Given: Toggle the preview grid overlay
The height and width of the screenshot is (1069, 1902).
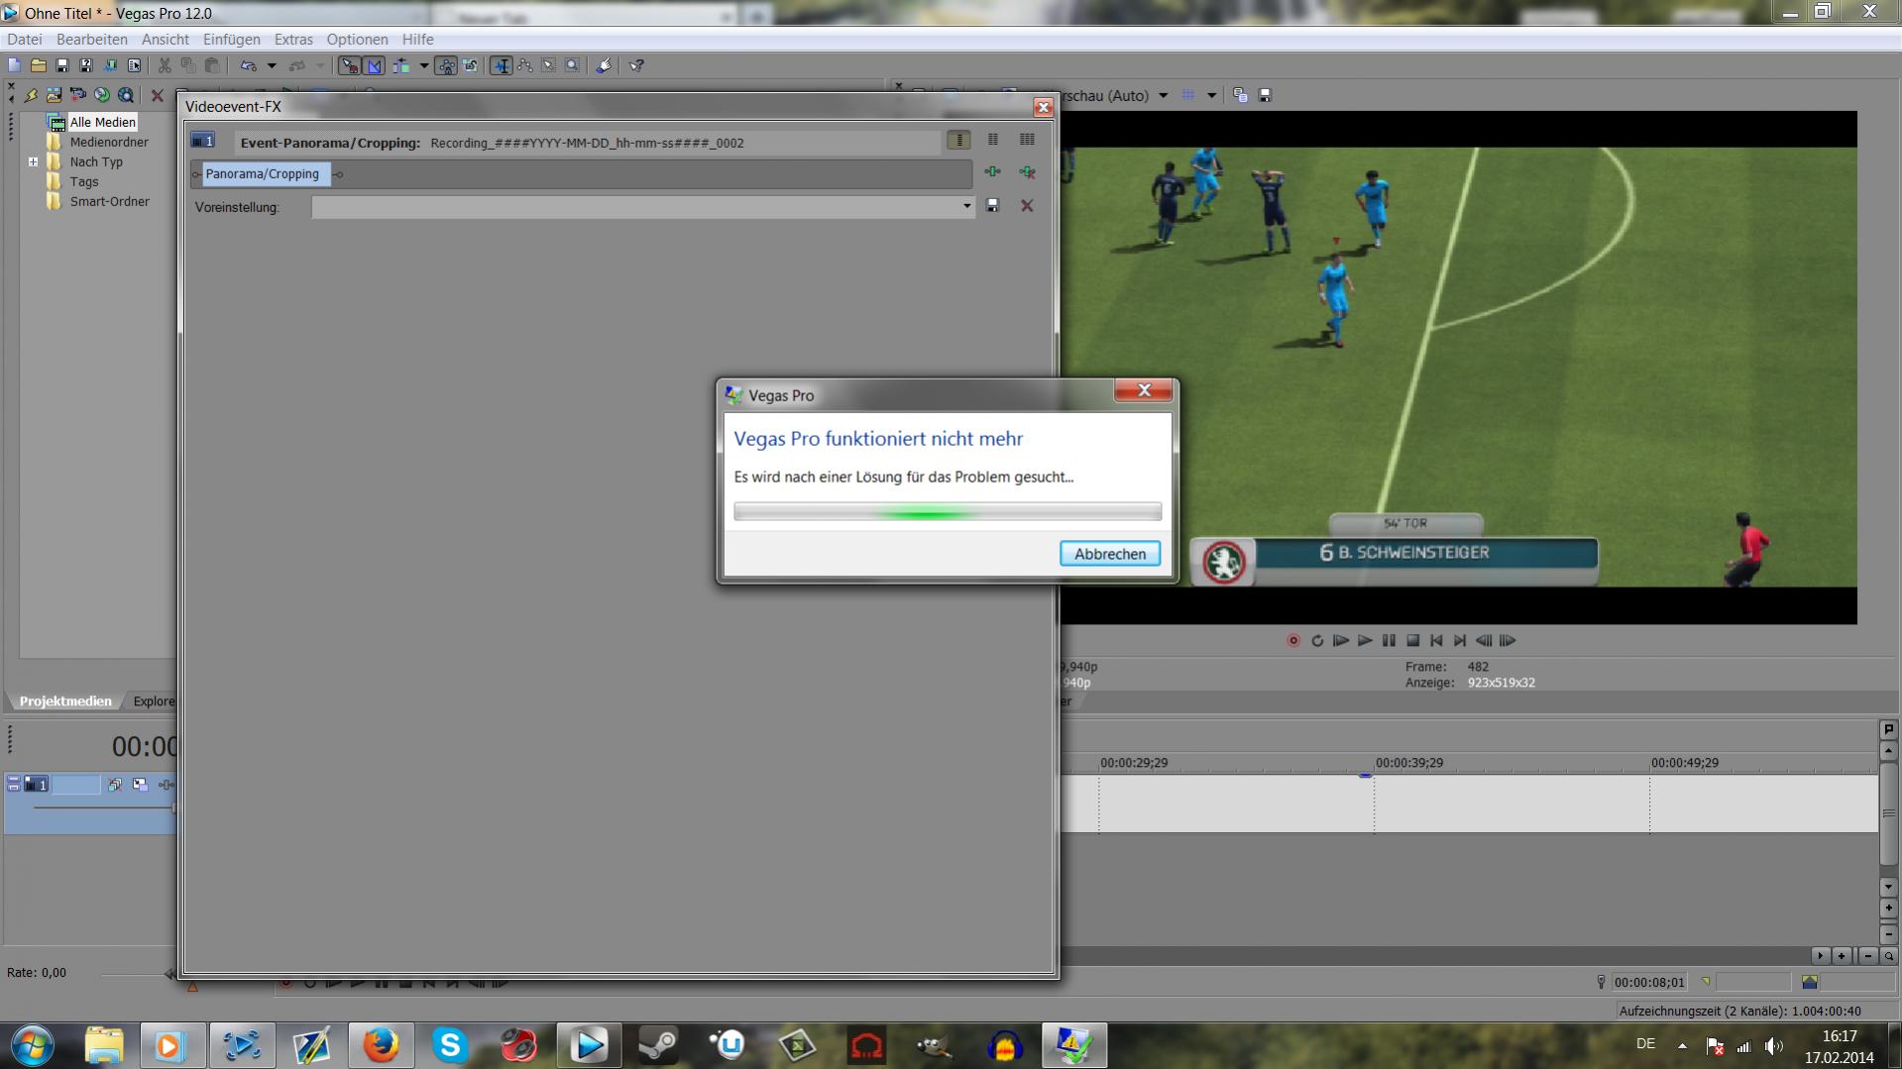Looking at the screenshot, I should pyautogui.click(x=1188, y=96).
